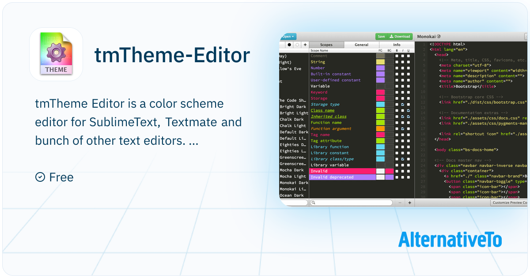Open purple background swatch for Invalid deprecated
The width and height of the screenshot is (530, 278).
pyautogui.click(x=389, y=177)
